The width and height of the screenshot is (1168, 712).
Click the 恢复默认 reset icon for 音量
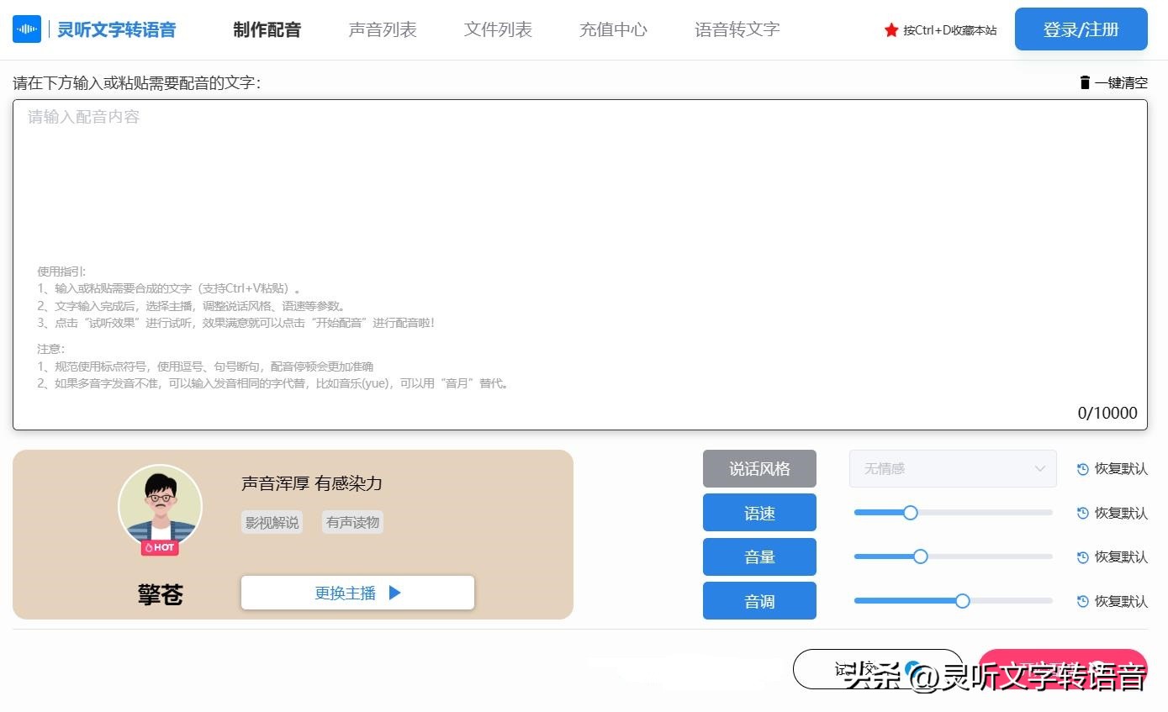tap(1082, 556)
